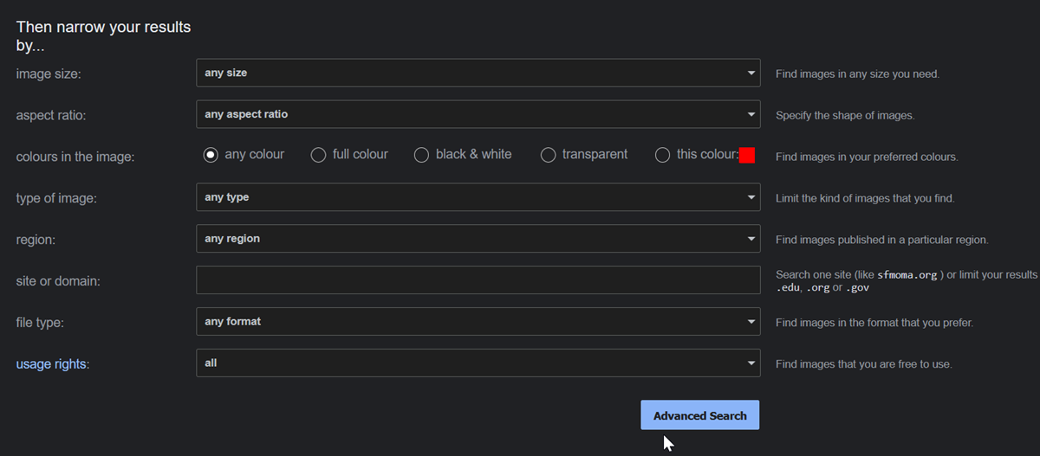This screenshot has height=456, width=1040.
Task: Click the site or domain text field
Action: pyautogui.click(x=478, y=280)
